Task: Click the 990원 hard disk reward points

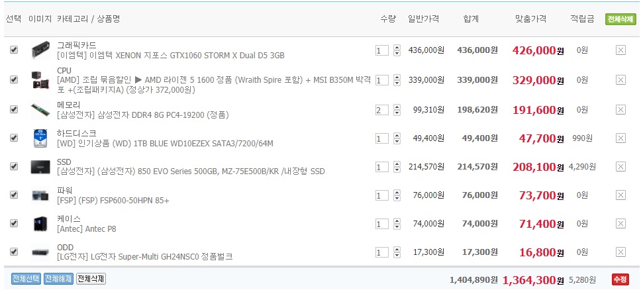Action: (583, 138)
